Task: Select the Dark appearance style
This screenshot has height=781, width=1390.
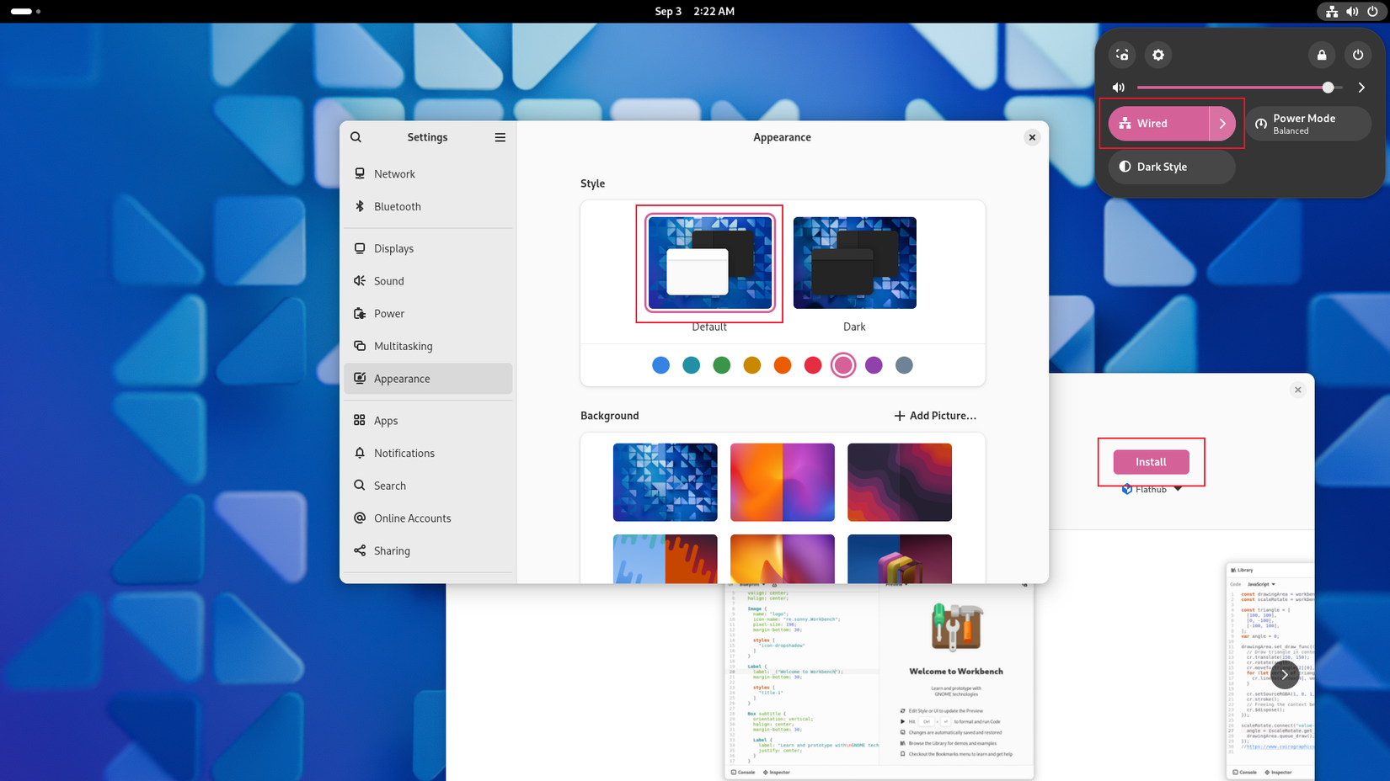Action: pyautogui.click(x=854, y=263)
